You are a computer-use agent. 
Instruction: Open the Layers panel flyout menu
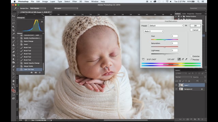205,70
